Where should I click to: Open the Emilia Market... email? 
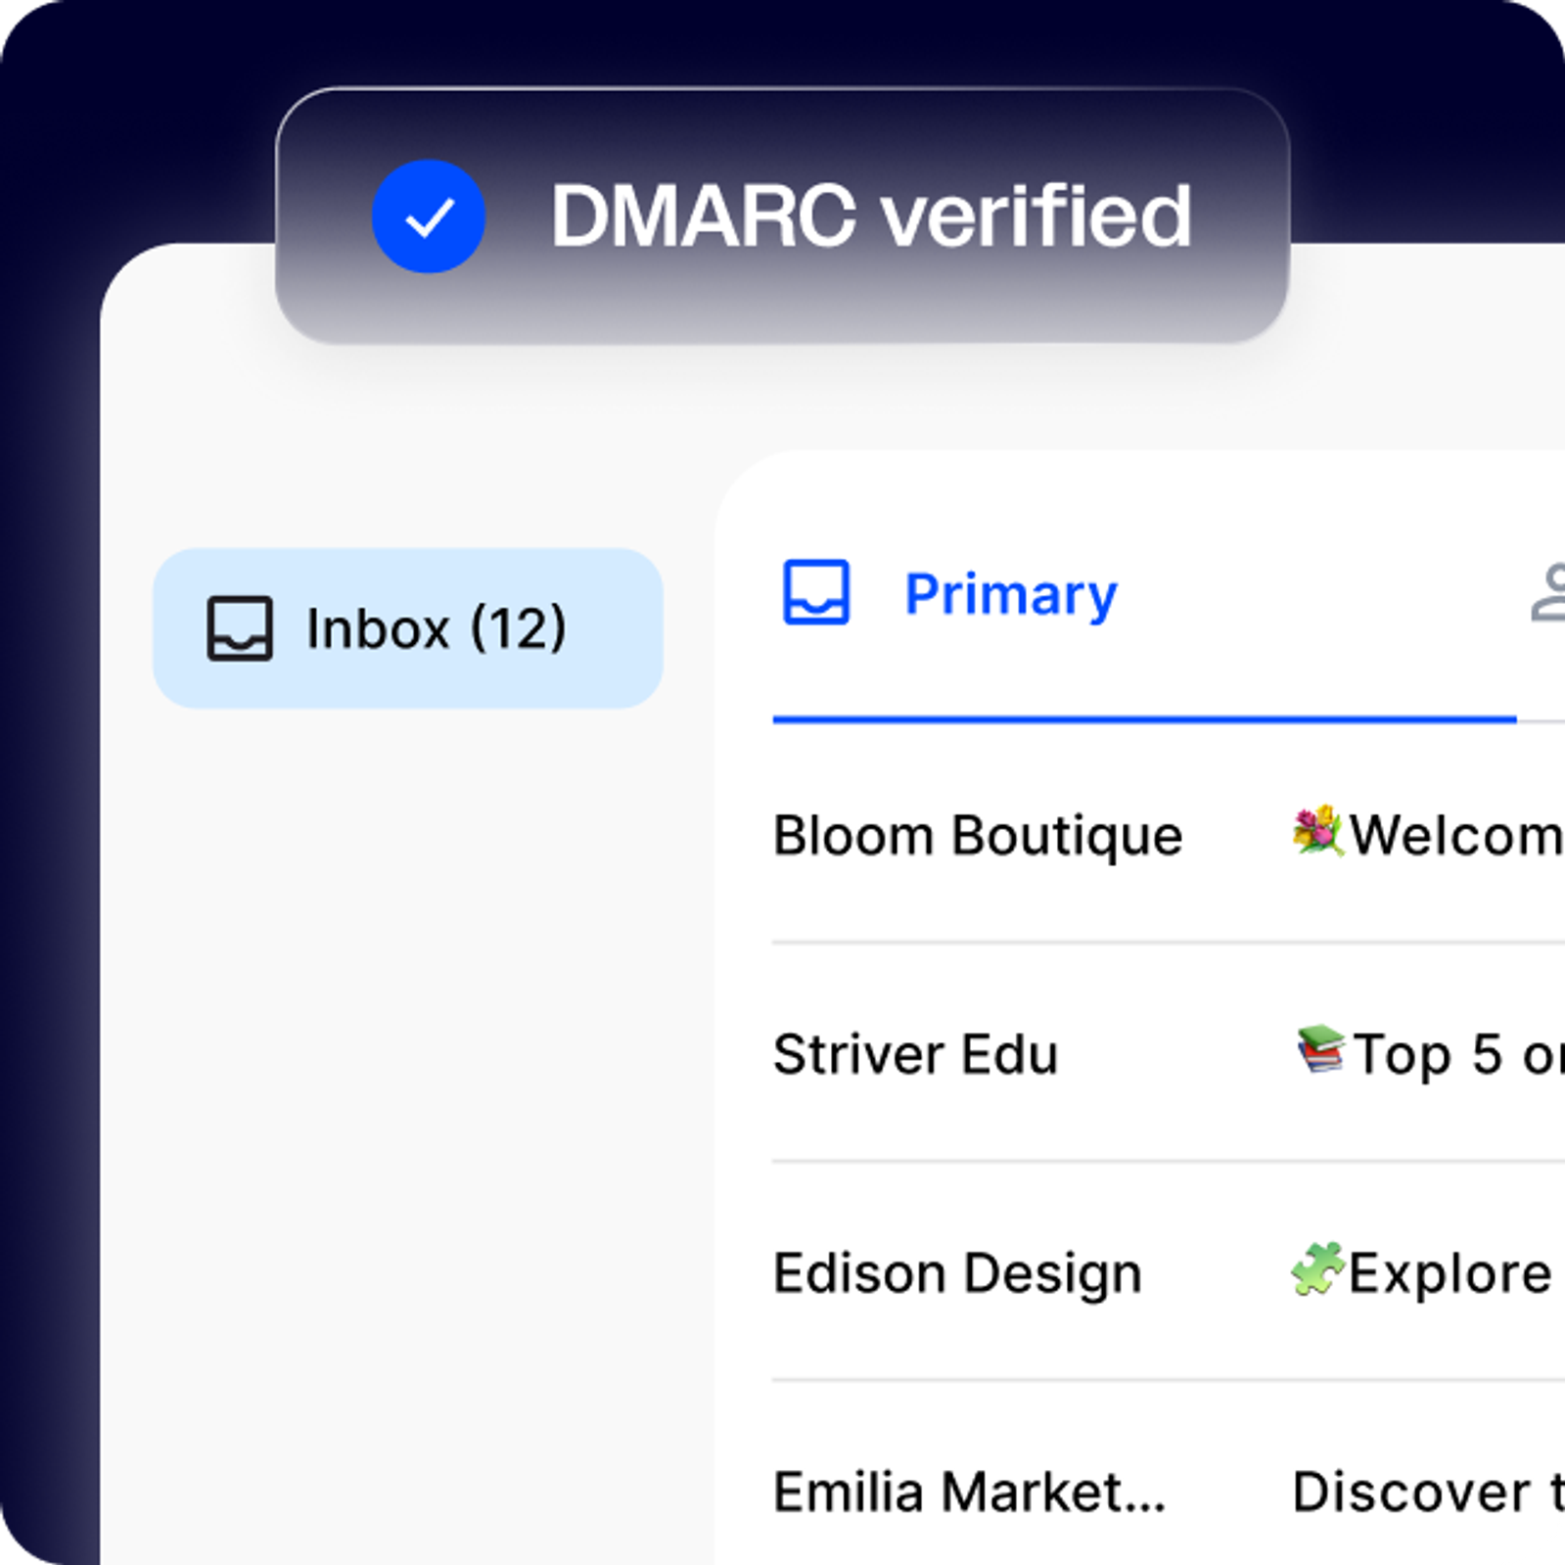969,1493
